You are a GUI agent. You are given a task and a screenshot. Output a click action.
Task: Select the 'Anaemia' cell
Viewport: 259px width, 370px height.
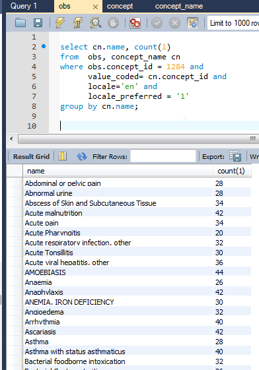tap(118, 282)
